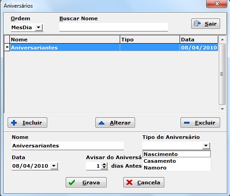Click the list scrollbar down arrow
Viewport: 230px width, 196px height.
[222, 109]
